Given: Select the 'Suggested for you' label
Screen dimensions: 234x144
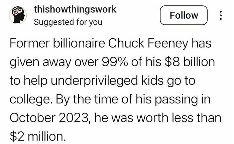Looking at the screenshot, I should pyautogui.click(x=68, y=22).
